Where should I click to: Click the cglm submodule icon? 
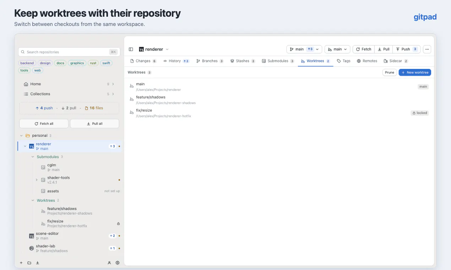coord(43,167)
